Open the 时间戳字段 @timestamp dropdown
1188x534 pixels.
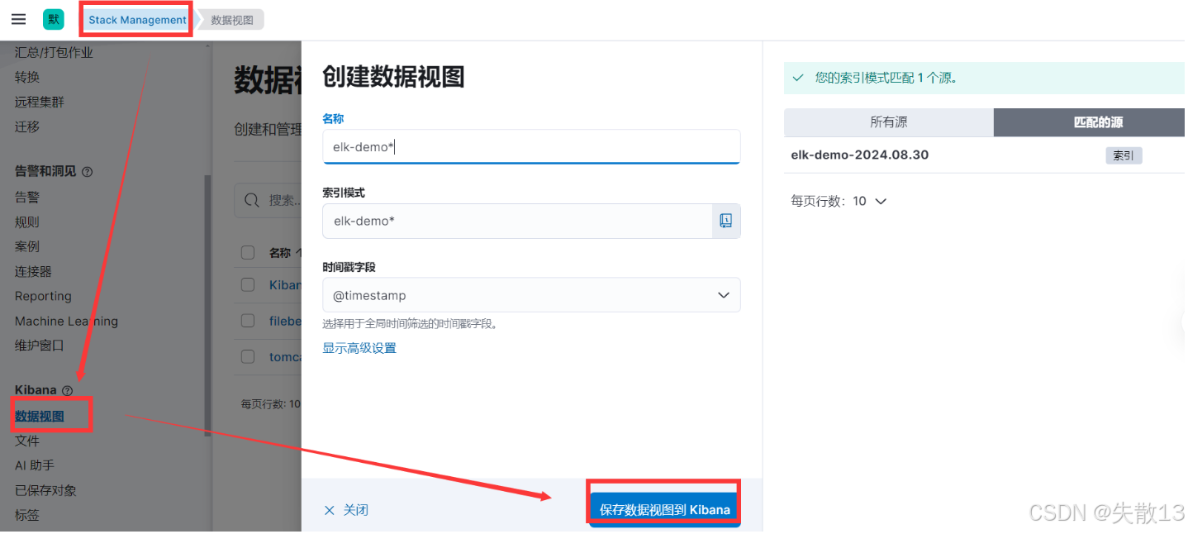(531, 295)
